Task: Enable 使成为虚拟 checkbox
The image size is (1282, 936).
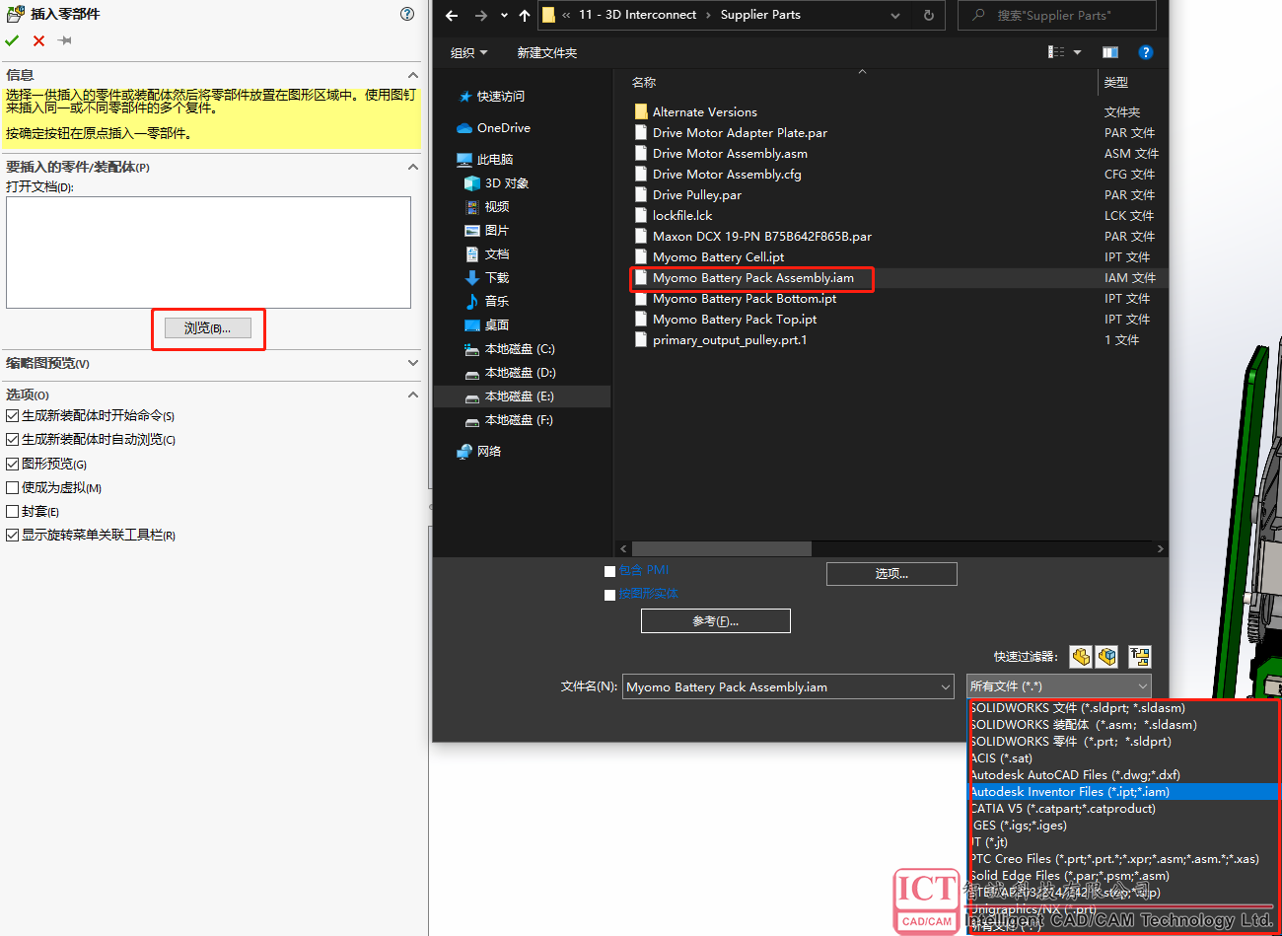Action: 13,487
